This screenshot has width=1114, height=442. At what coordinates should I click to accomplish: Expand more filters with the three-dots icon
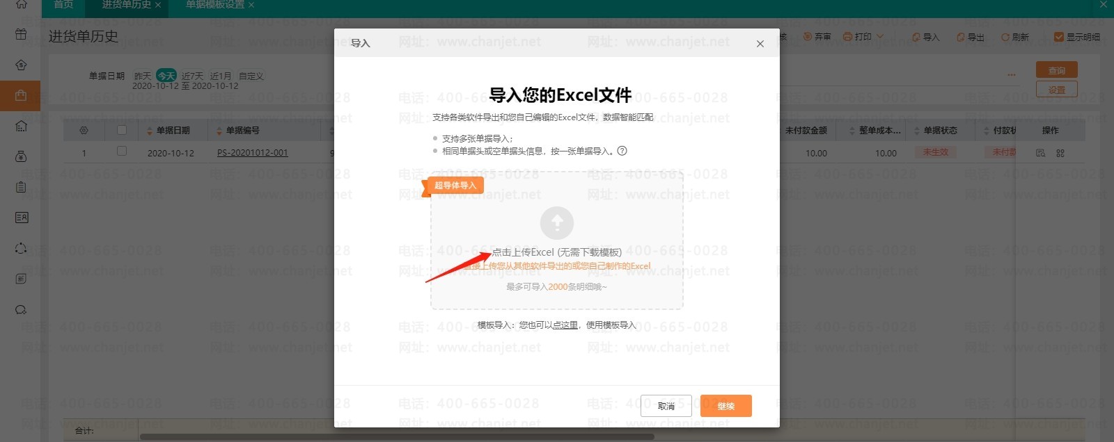pos(1012,75)
